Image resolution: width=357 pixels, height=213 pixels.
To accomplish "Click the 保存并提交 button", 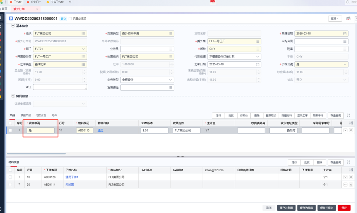I will coord(326,208).
